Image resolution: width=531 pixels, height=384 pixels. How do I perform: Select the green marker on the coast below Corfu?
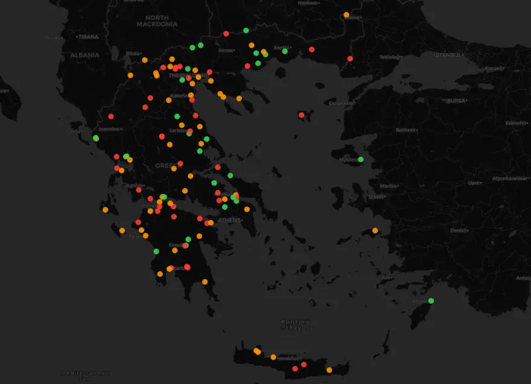[96, 139]
